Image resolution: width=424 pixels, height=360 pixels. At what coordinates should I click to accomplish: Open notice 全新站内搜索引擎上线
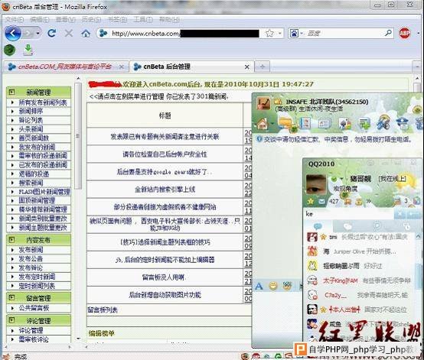point(165,190)
